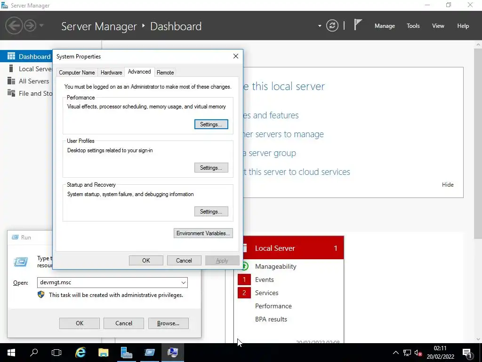Open User Profiles Settings
The width and height of the screenshot is (482, 362).
click(x=211, y=168)
